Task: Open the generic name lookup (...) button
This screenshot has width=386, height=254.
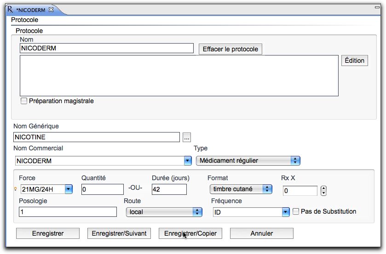Action: (187, 138)
